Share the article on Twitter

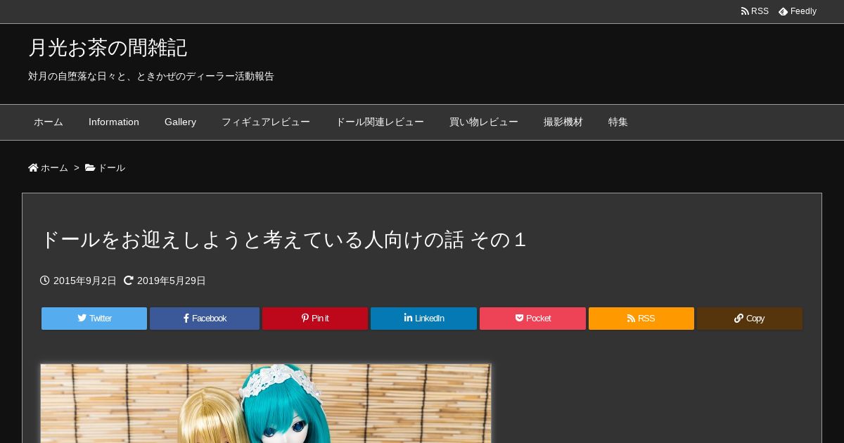(x=94, y=319)
